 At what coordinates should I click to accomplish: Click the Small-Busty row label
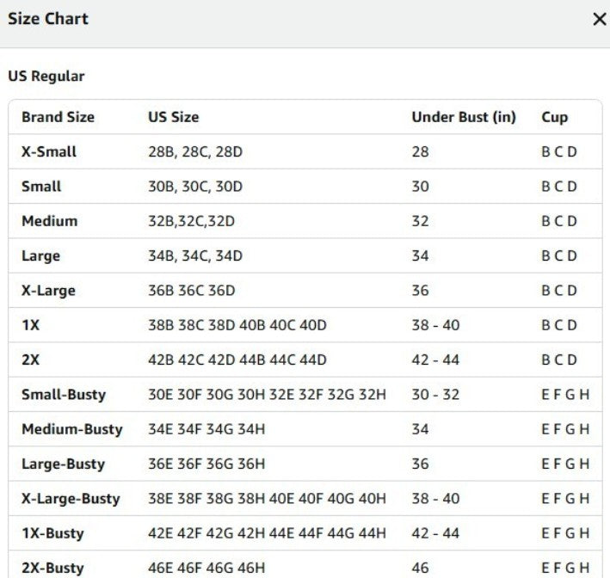point(64,395)
